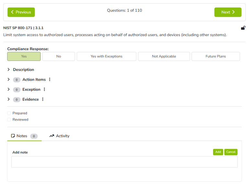Click the Exception count badge
The image size is (249, 185).
[x=17, y=90]
